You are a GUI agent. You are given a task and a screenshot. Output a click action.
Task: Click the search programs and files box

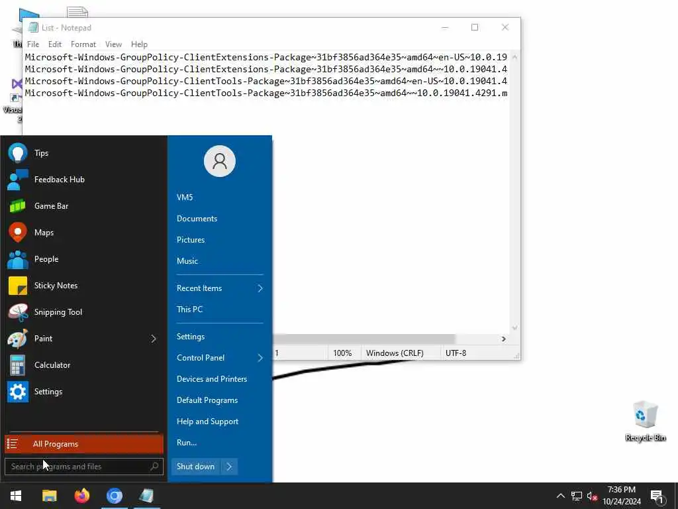pos(84,466)
